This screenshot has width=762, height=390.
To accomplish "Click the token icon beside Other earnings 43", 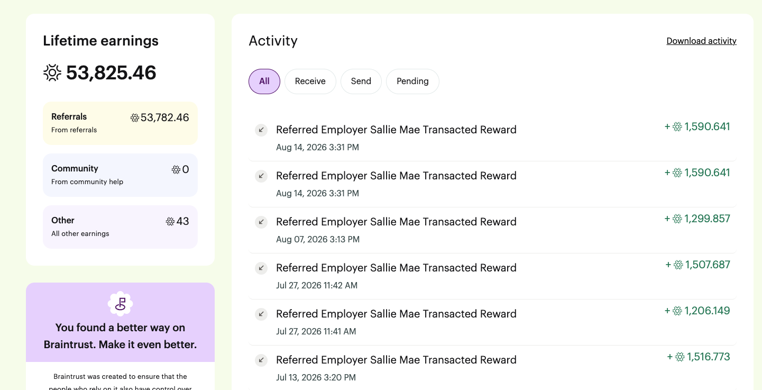I will tap(170, 222).
